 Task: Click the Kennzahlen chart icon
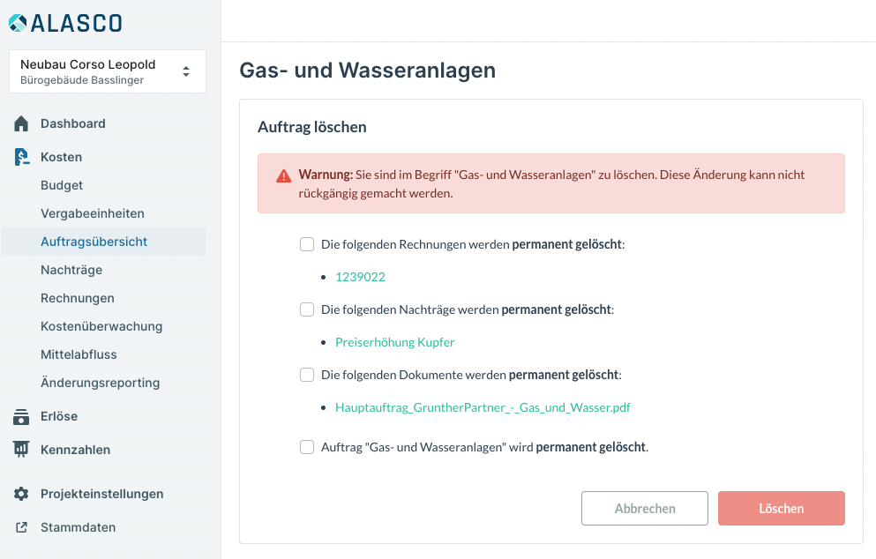[21, 450]
